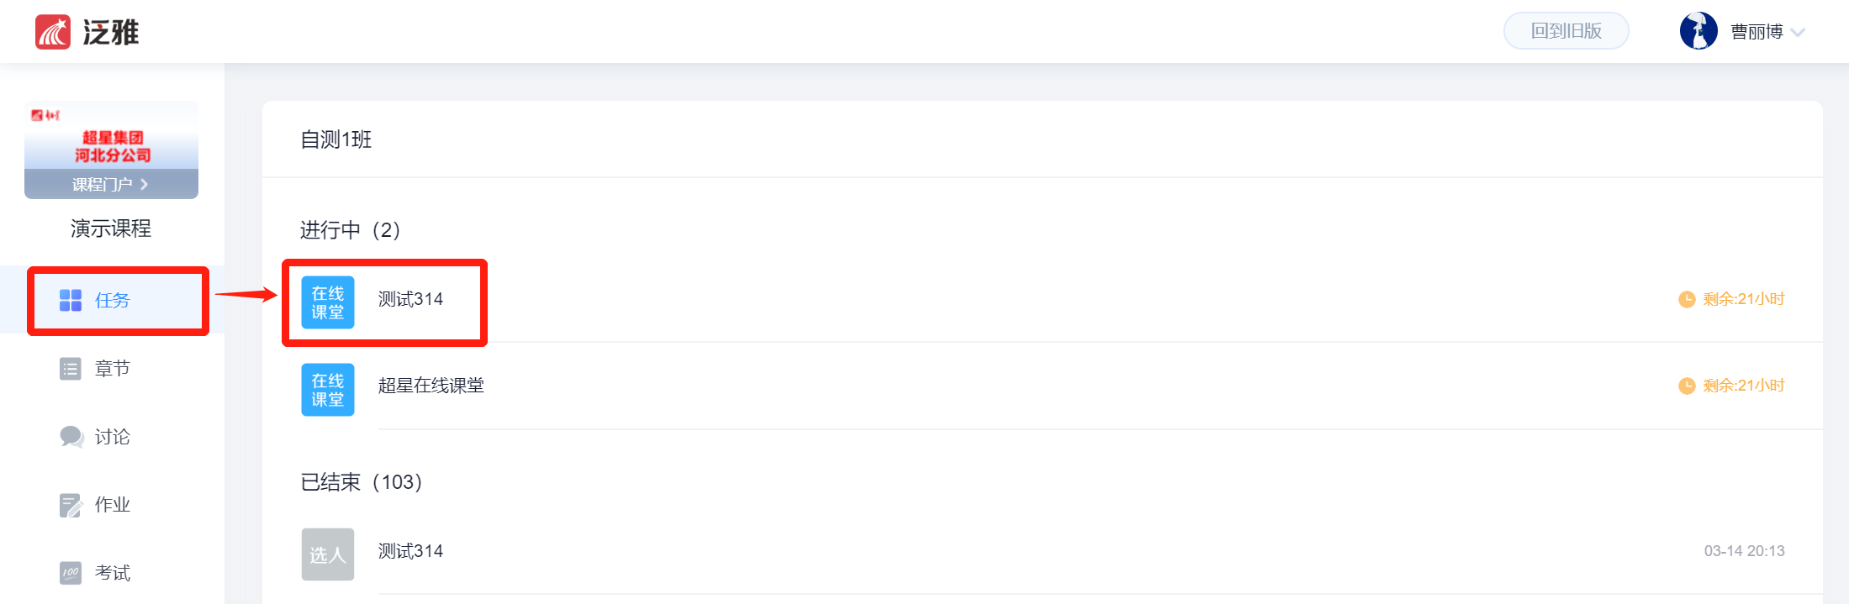
Task: Open the 超星在线课堂 task link
Action: pos(431,386)
